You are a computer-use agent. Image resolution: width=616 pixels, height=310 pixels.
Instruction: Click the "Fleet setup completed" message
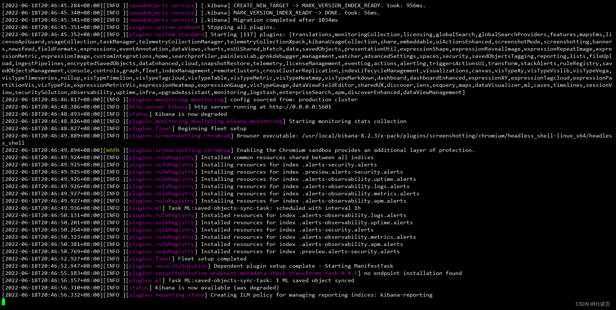coord(212,259)
